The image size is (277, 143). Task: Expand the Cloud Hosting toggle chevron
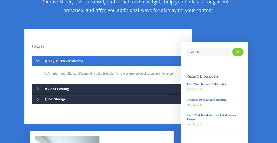[x=38, y=89]
